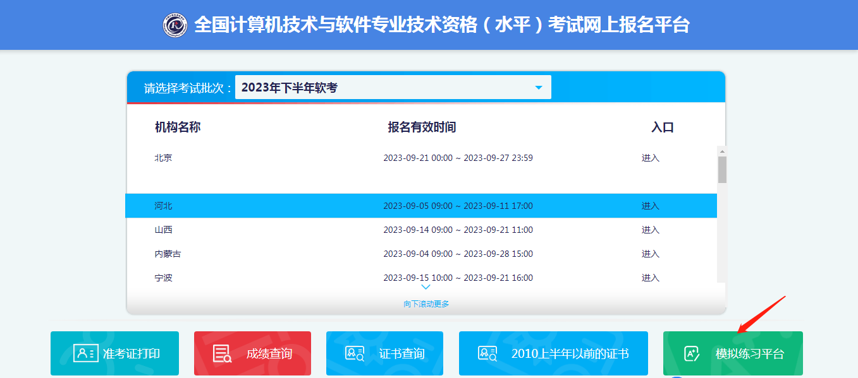Click 进入 for the 北京 row
This screenshot has height=378, width=858.
point(650,158)
